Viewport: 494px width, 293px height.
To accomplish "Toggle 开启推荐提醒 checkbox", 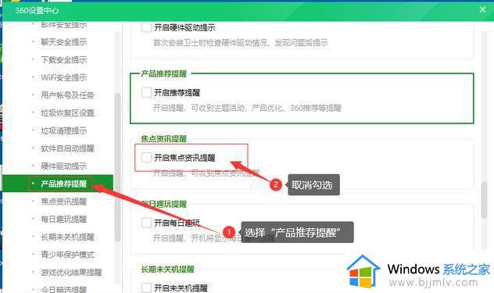I will tap(146, 93).
